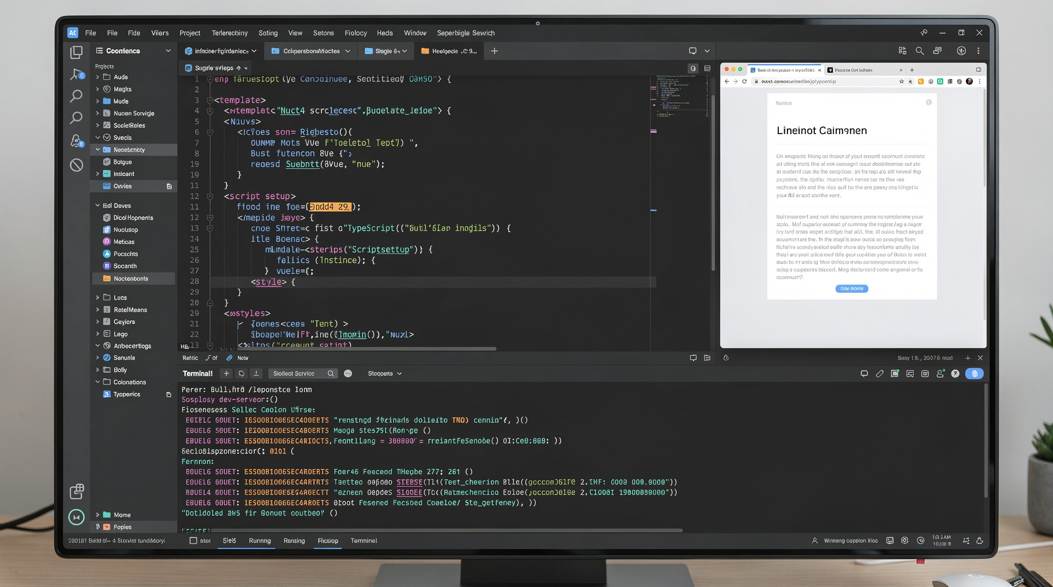Click the question mark help icon in the terminal toolbar
The width and height of the screenshot is (1053, 587).
[955, 373]
